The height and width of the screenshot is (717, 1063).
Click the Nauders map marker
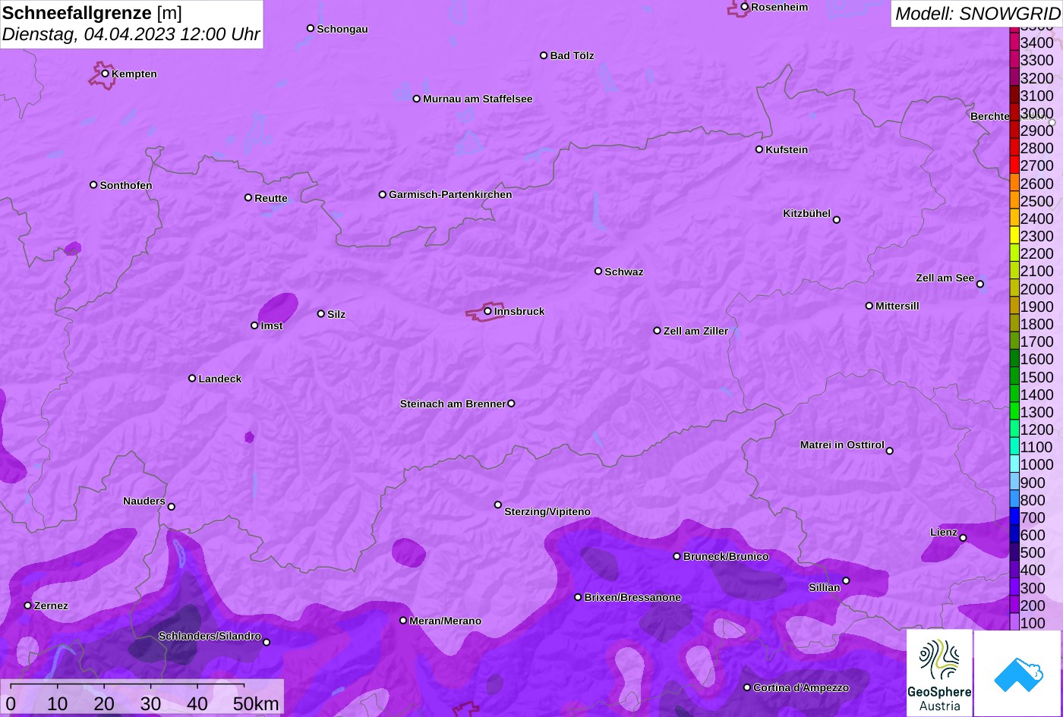click(x=172, y=507)
